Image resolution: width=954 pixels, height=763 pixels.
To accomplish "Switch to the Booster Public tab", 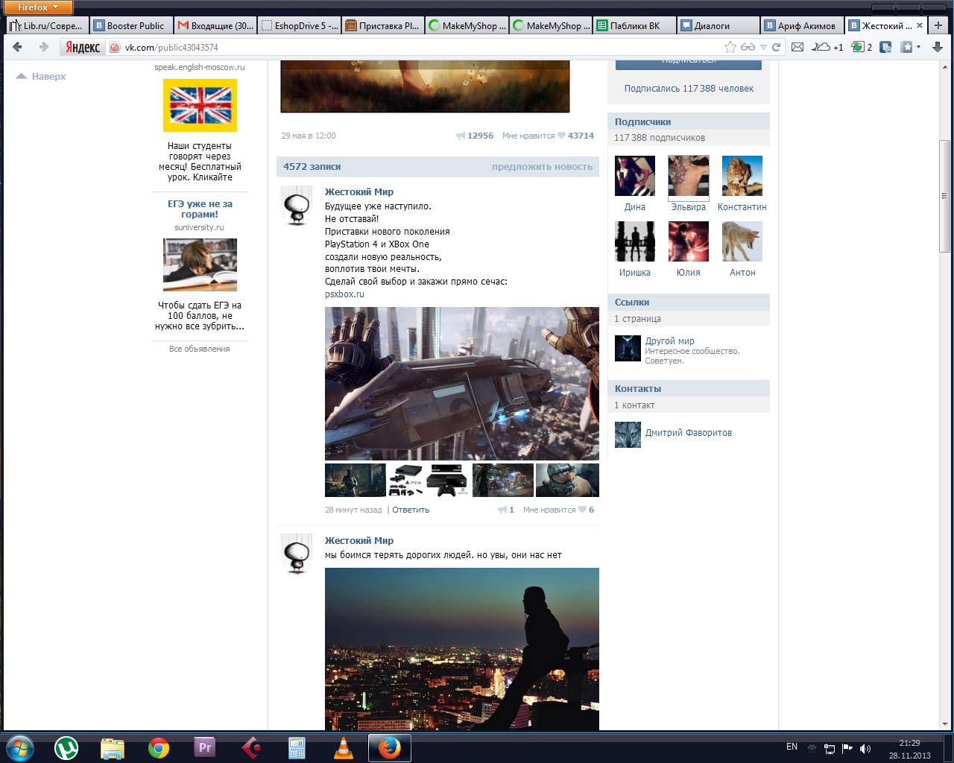I will 130,25.
